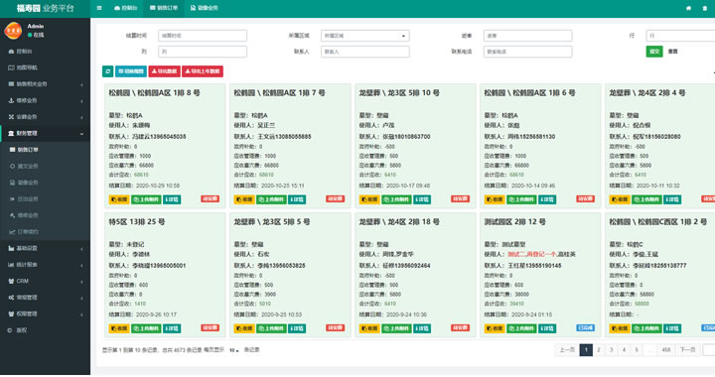Click yellow 收款 button on 松鹤园A区 1排 8号 card
The width and height of the screenshot is (715, 377).
119,199
